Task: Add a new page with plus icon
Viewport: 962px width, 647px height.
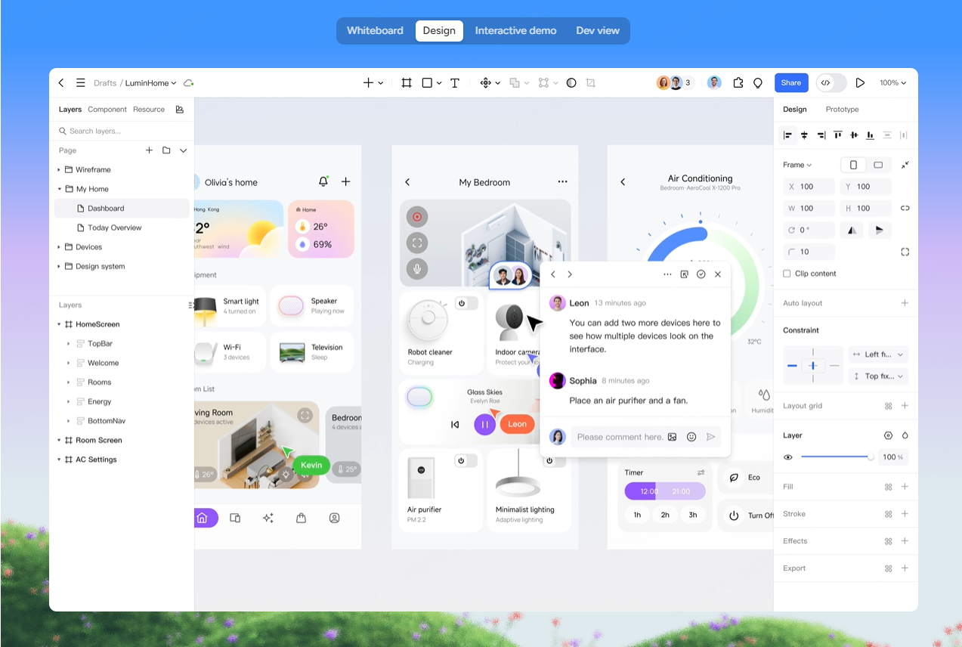Action: pyautogui.click(x=149, y=150)
